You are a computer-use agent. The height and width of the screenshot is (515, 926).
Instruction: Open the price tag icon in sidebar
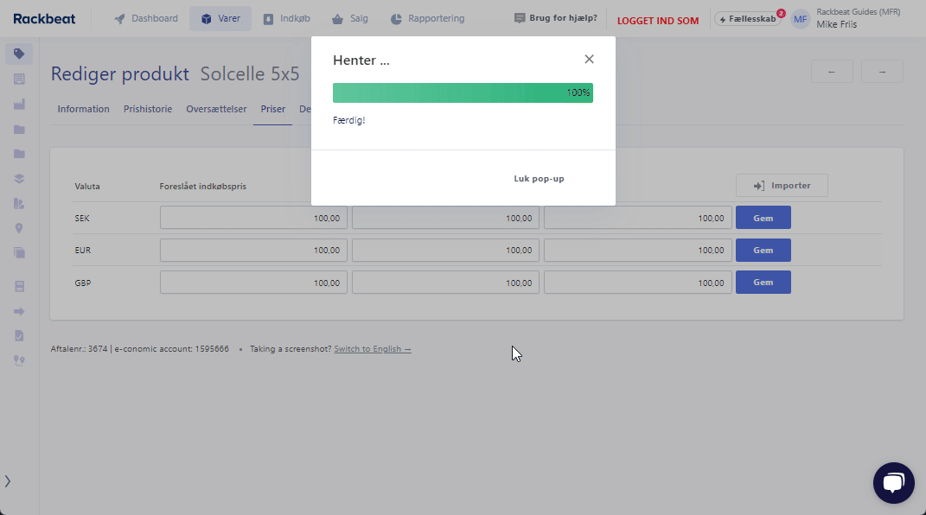(19, 54)
